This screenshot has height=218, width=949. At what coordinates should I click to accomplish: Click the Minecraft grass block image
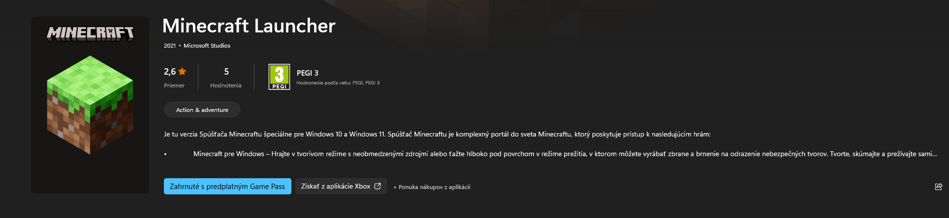90,105
